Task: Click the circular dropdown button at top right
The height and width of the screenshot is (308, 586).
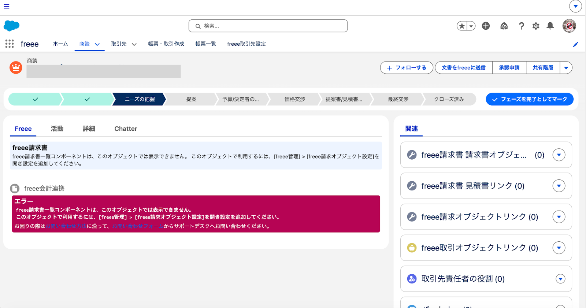Action: 575,6
